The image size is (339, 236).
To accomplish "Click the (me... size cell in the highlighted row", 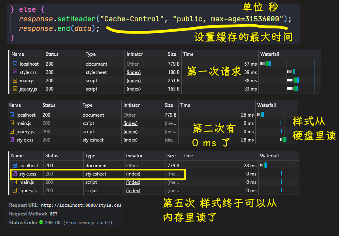I will pos(173,174).
